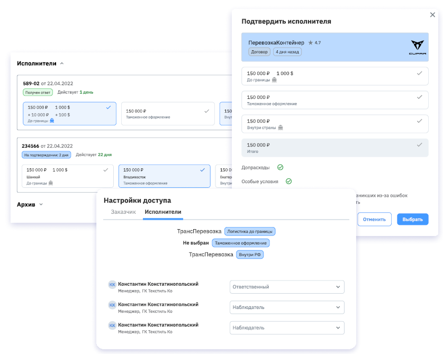Image resolution: width=443 pixels, height=354 pixels.
Task: Click the train icon in the Шанхай card
Action: pos(52,183)
